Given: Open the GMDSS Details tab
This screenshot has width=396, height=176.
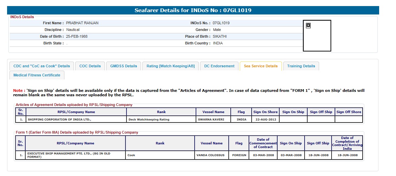Looking at the screenshot, I should (123, 66).
